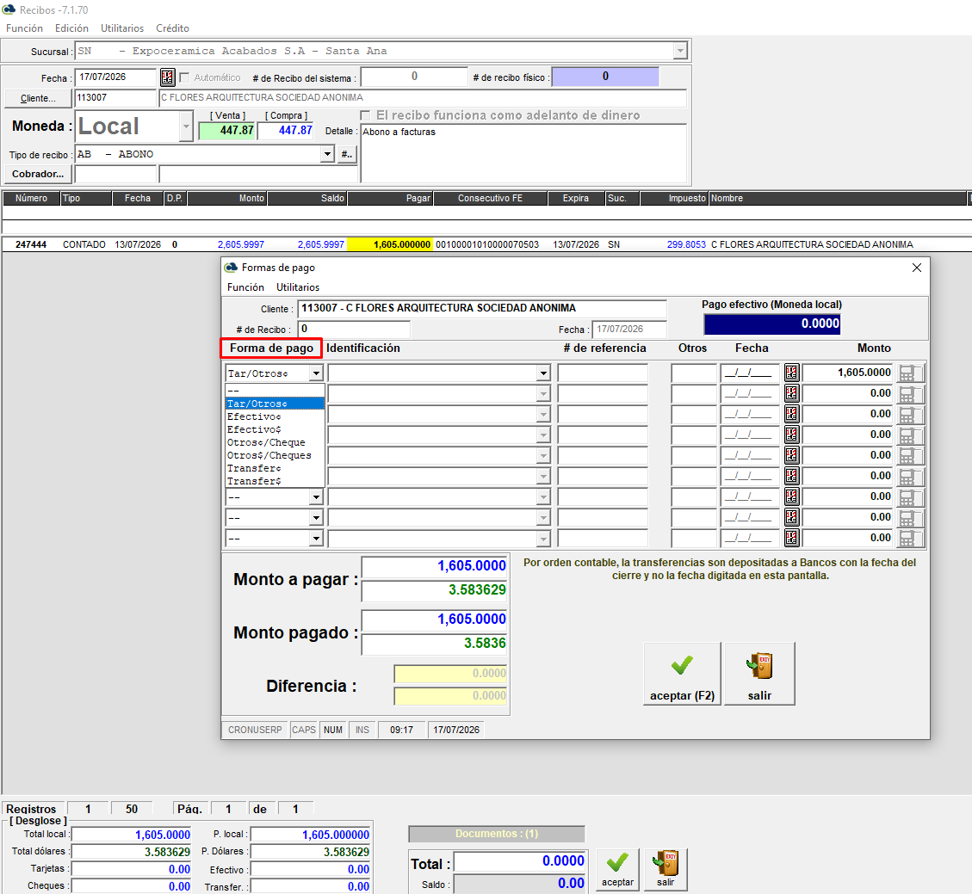Click the Documentos : (1) bar
Image resolution: width=972 pixels, height=894 pixels.
click(497, 834)
